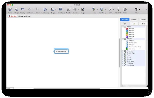Select the task info clock sub-tab

coord(134,24)
